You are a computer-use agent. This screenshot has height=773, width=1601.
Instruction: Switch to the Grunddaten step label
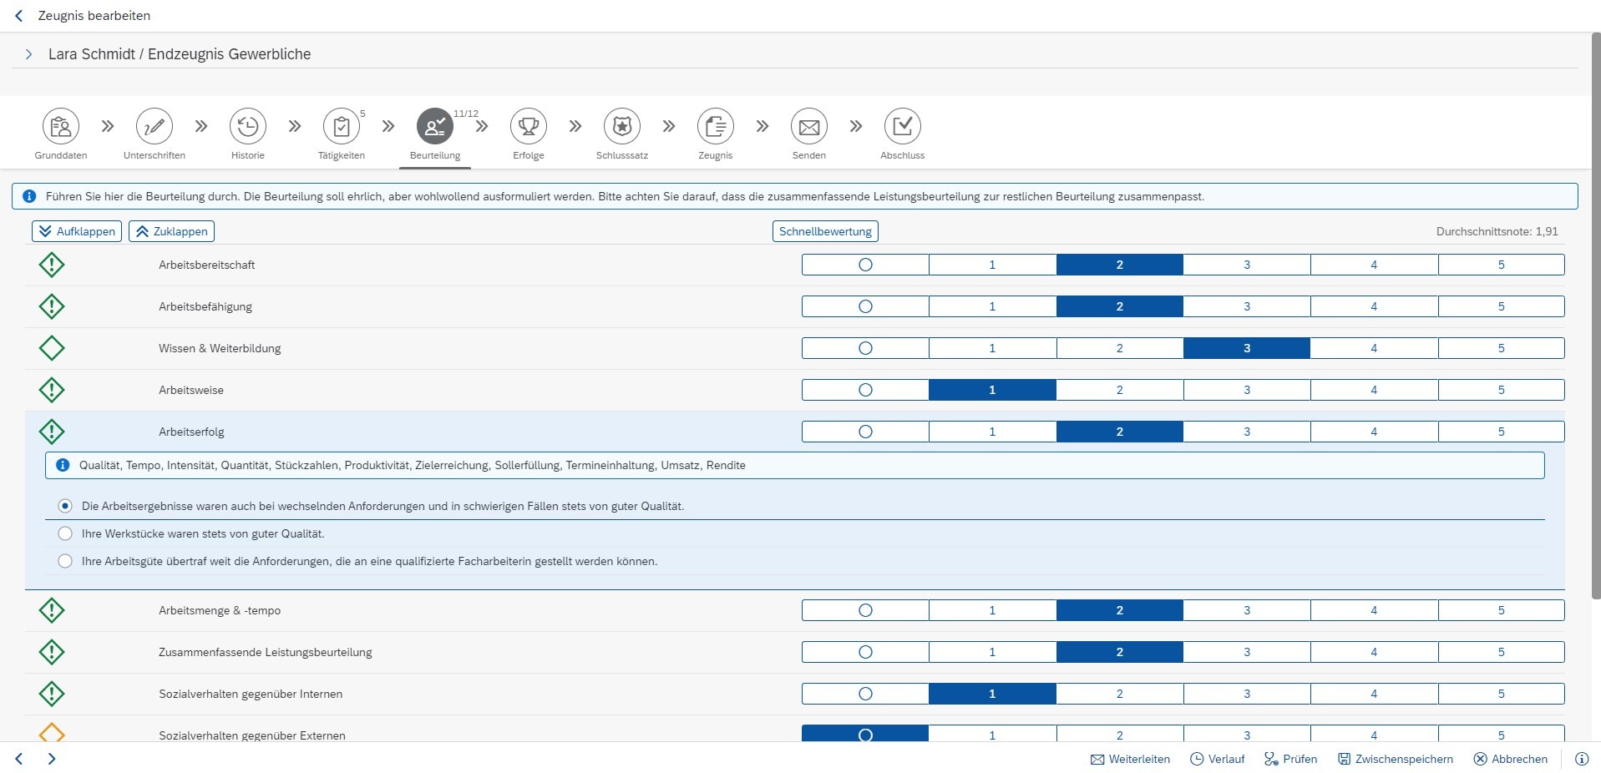61,155
